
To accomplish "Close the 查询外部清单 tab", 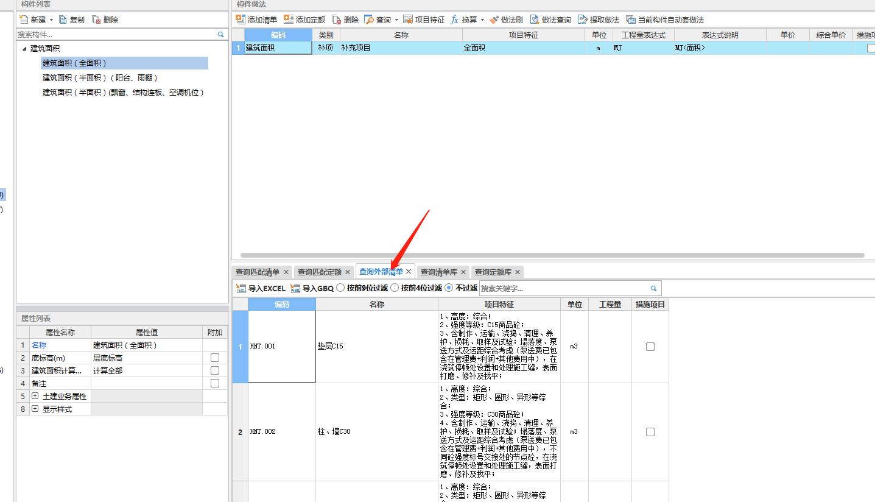I will [x=409, y=272].
